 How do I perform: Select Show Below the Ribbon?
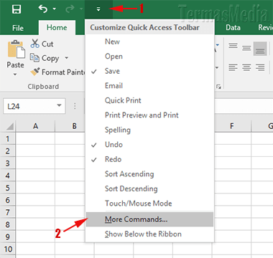point(149,234)
